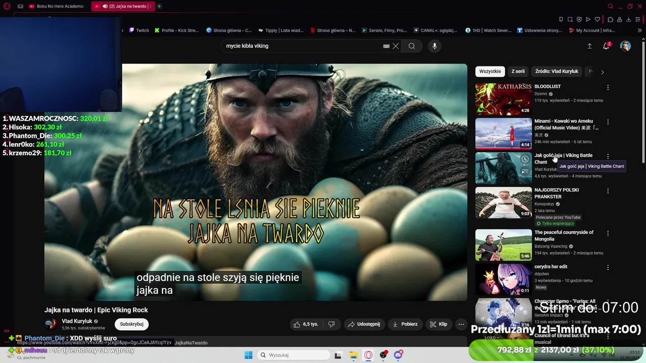Select the Wszystkie filter chip

click(490, 71)
